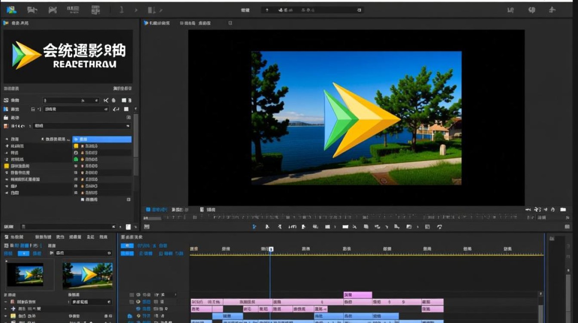Click the green circle icon in the properties list
The height and width of the screenshot is (323, 578).
(76, 159)
